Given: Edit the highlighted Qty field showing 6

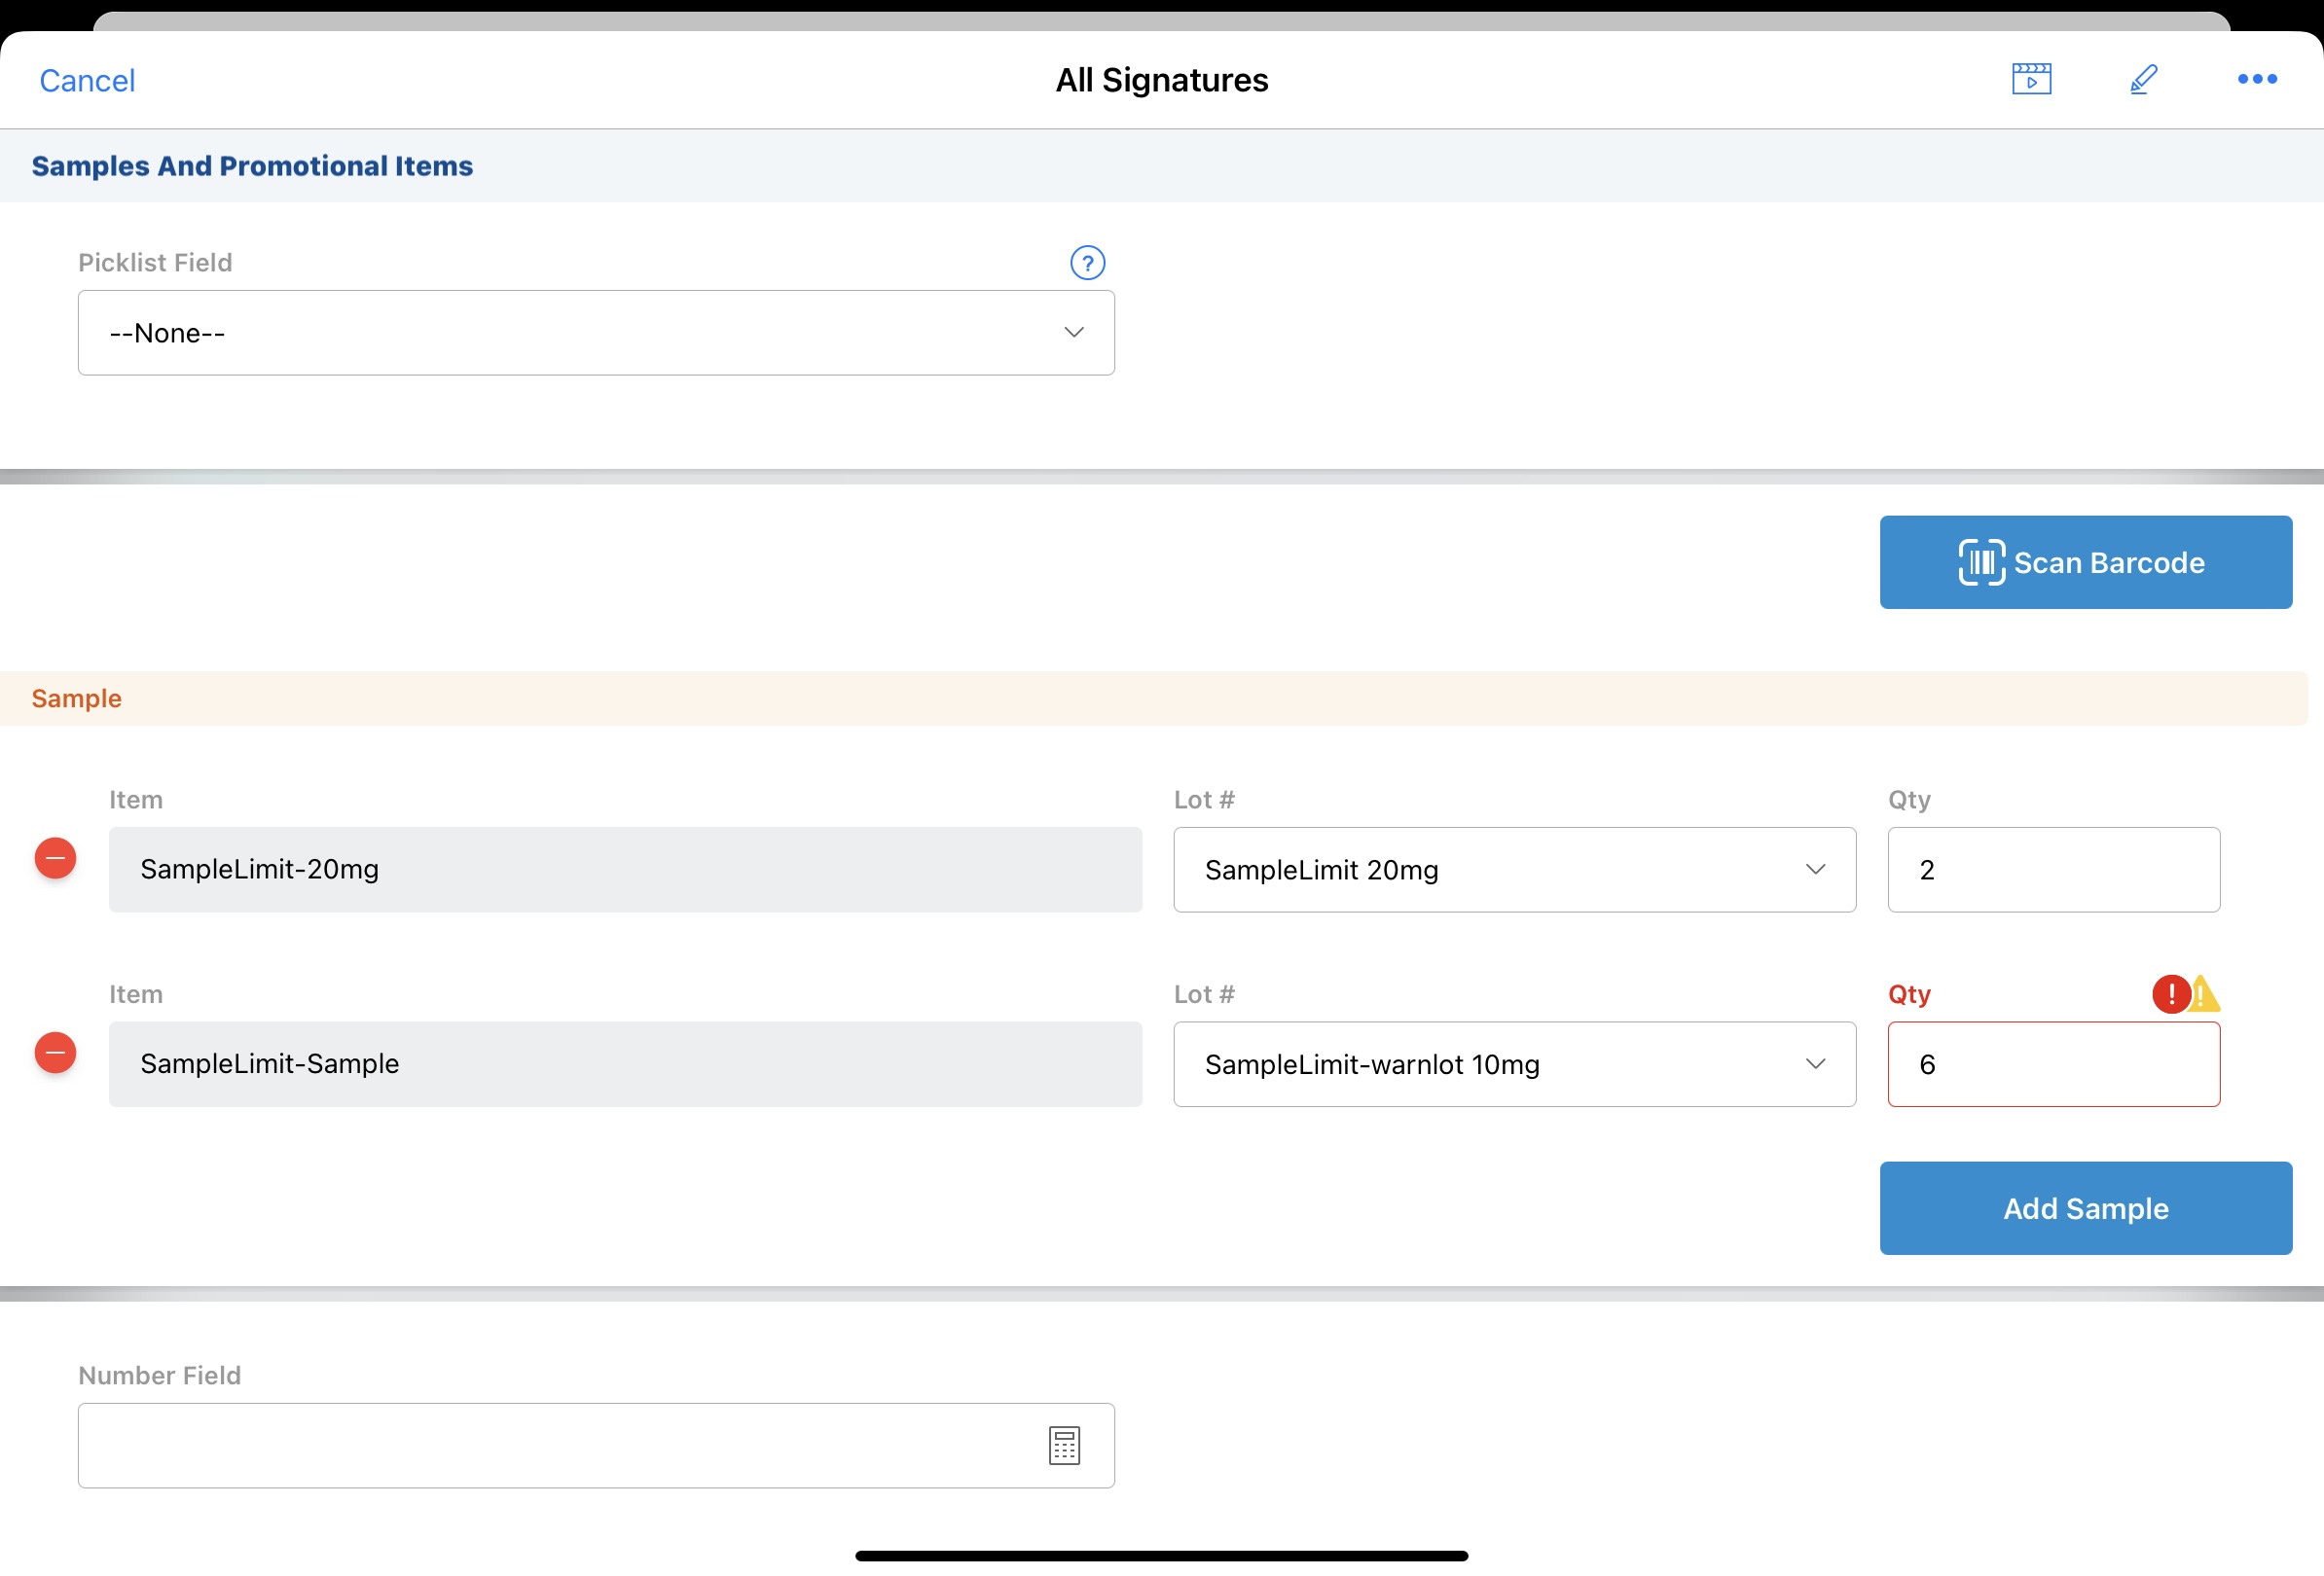Looking at the screenshot, I should tap(2053, 1064).
